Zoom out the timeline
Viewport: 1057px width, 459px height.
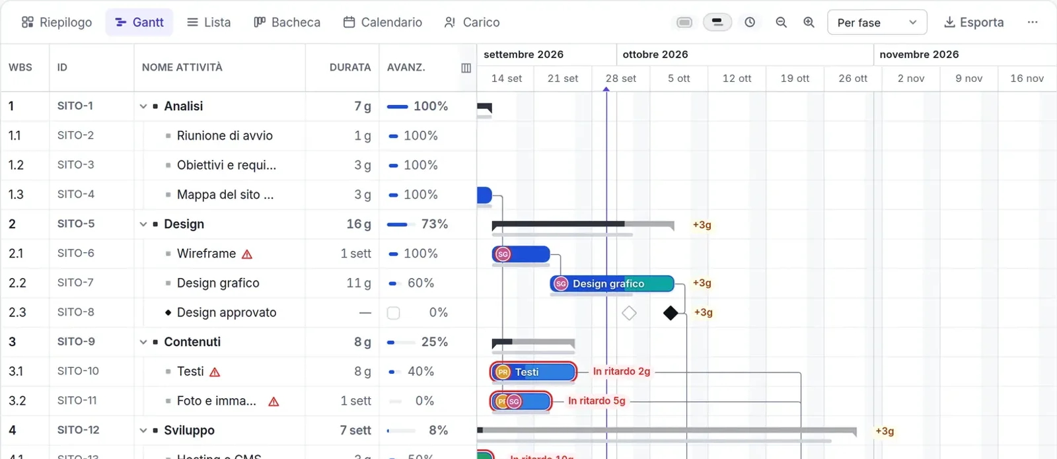pyautogui.click(x=781, y=22)
